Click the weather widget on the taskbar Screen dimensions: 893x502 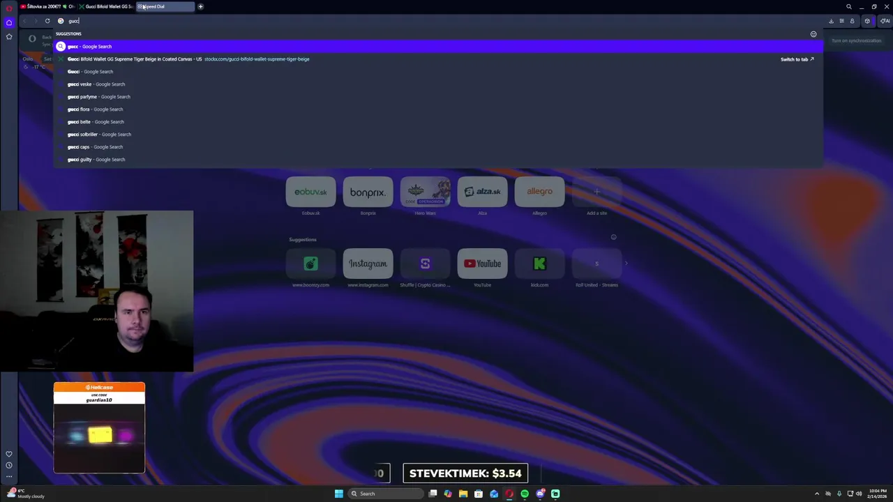click(x=27, y=494)
